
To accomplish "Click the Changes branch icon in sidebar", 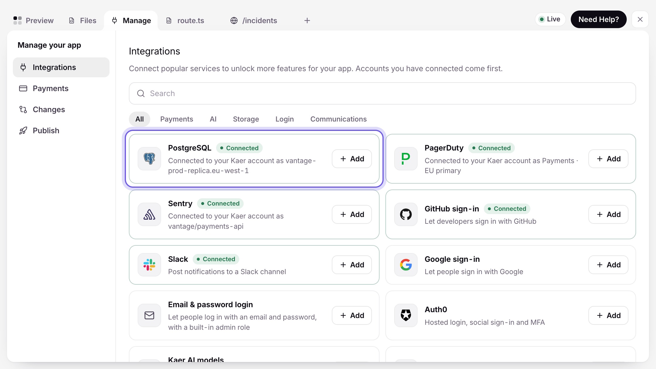I will pos(23,110).
